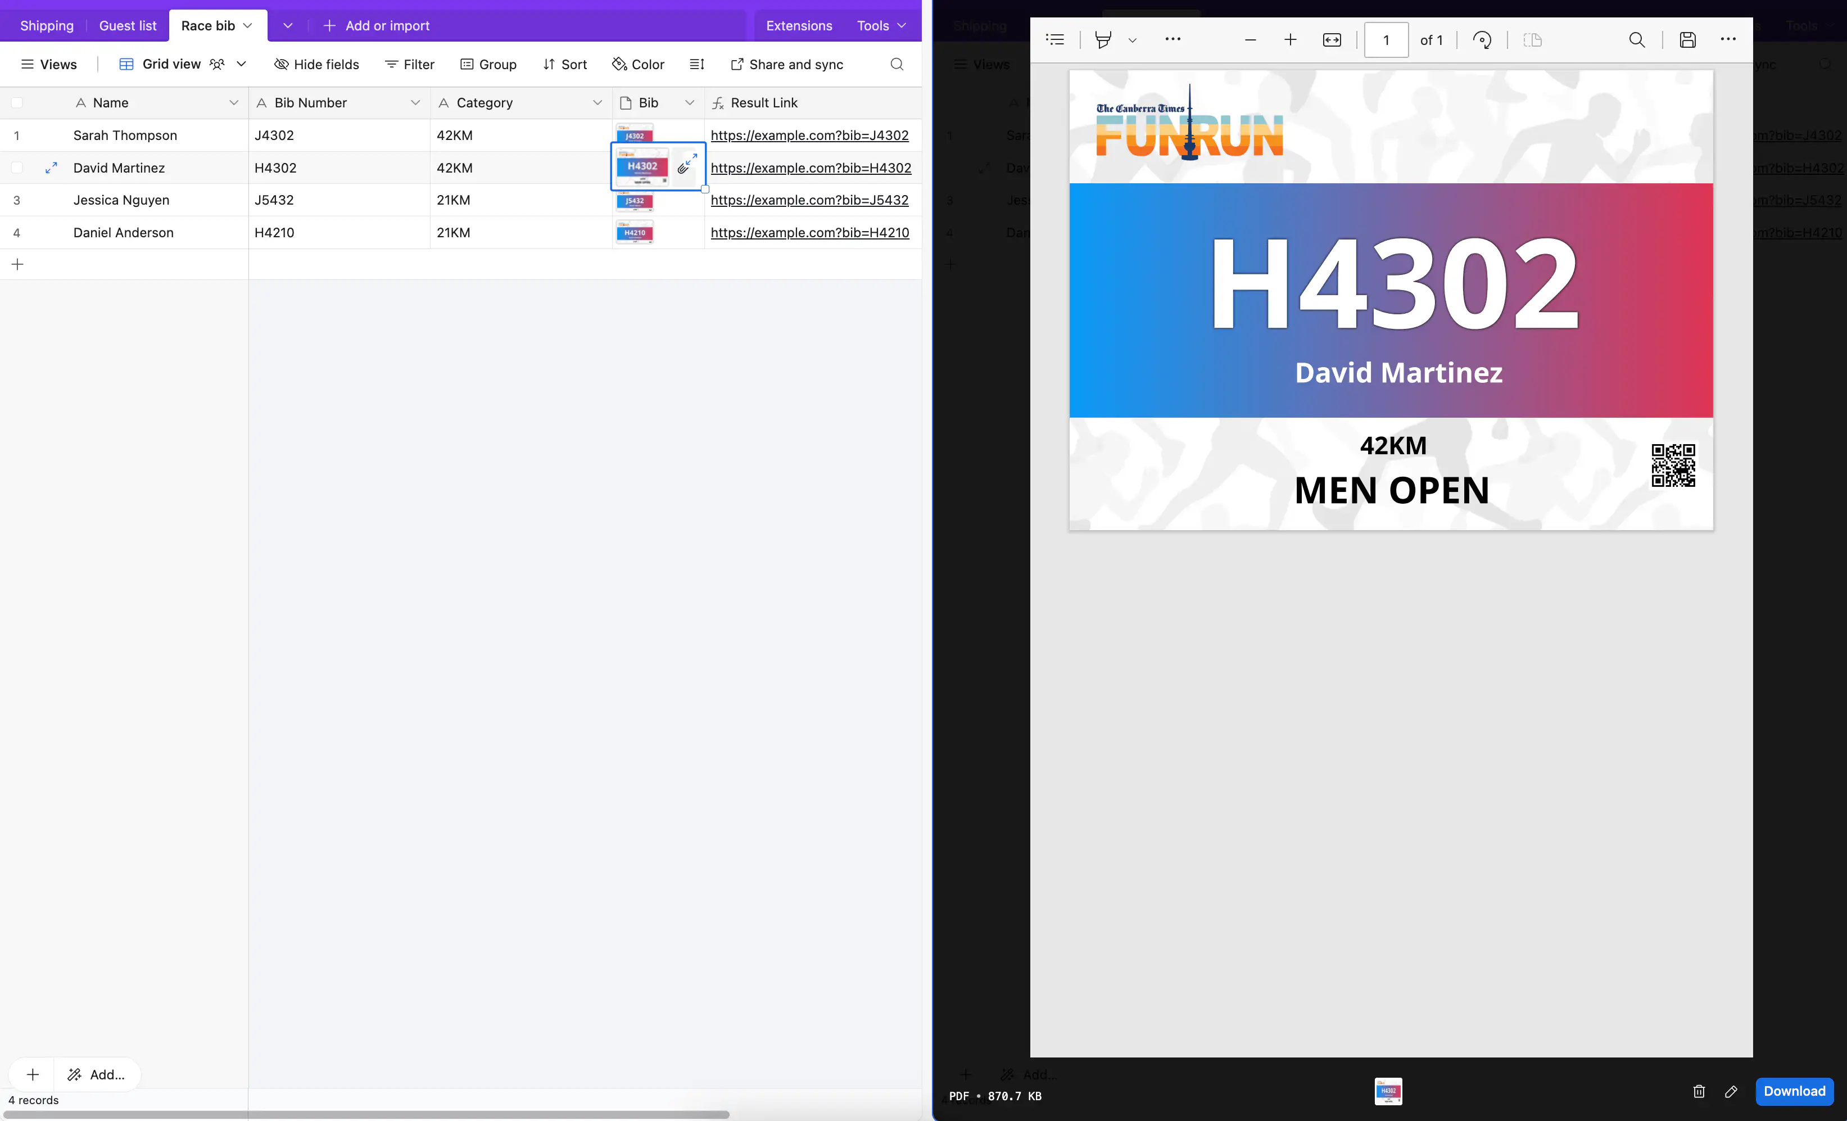Zoom in the PDF with plus icon
This screenshot has height=1121, width=1847.
[1290, 40]
